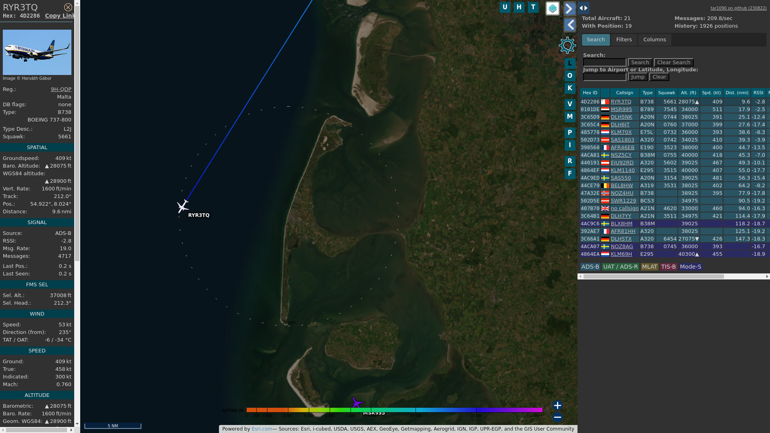Sort table by RSSI column
Screen dimensions: 770x433
(x=758, y=93)
